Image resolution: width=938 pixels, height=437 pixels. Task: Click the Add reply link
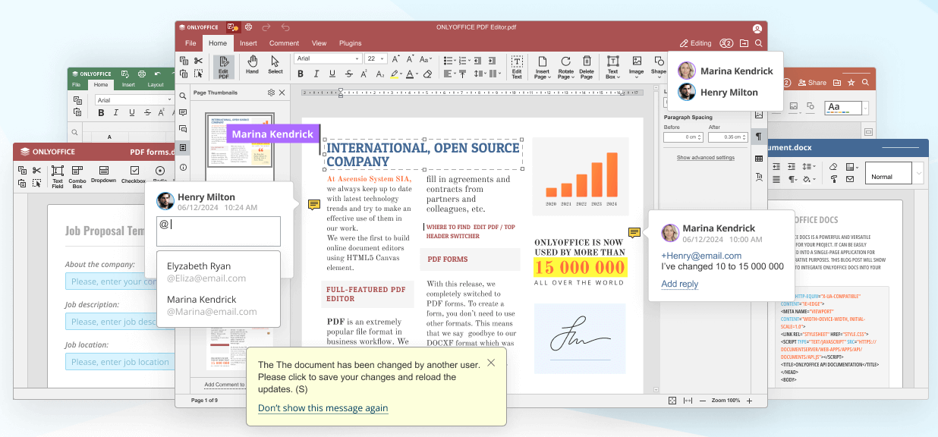(x=679, y=284)
